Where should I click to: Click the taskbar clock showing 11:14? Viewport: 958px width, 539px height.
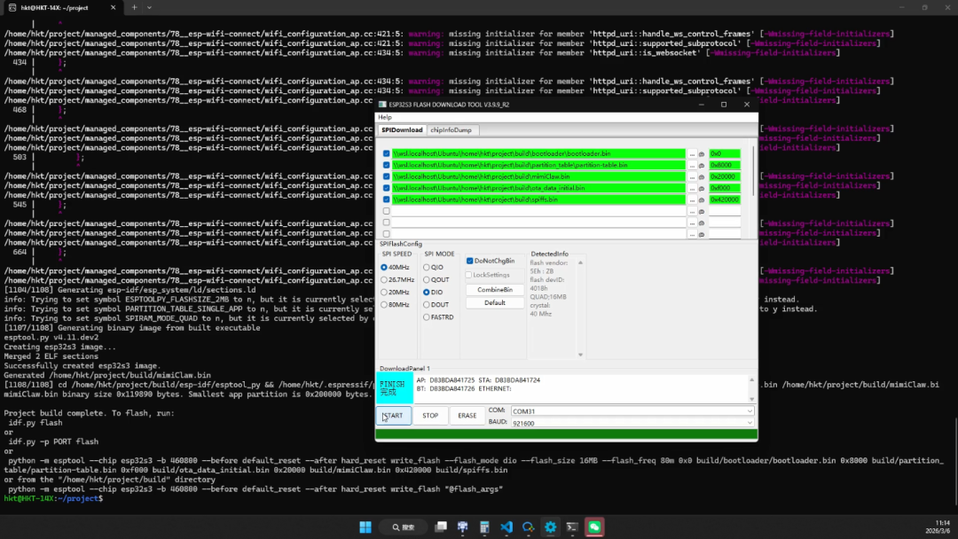click(x=938, y=527)
